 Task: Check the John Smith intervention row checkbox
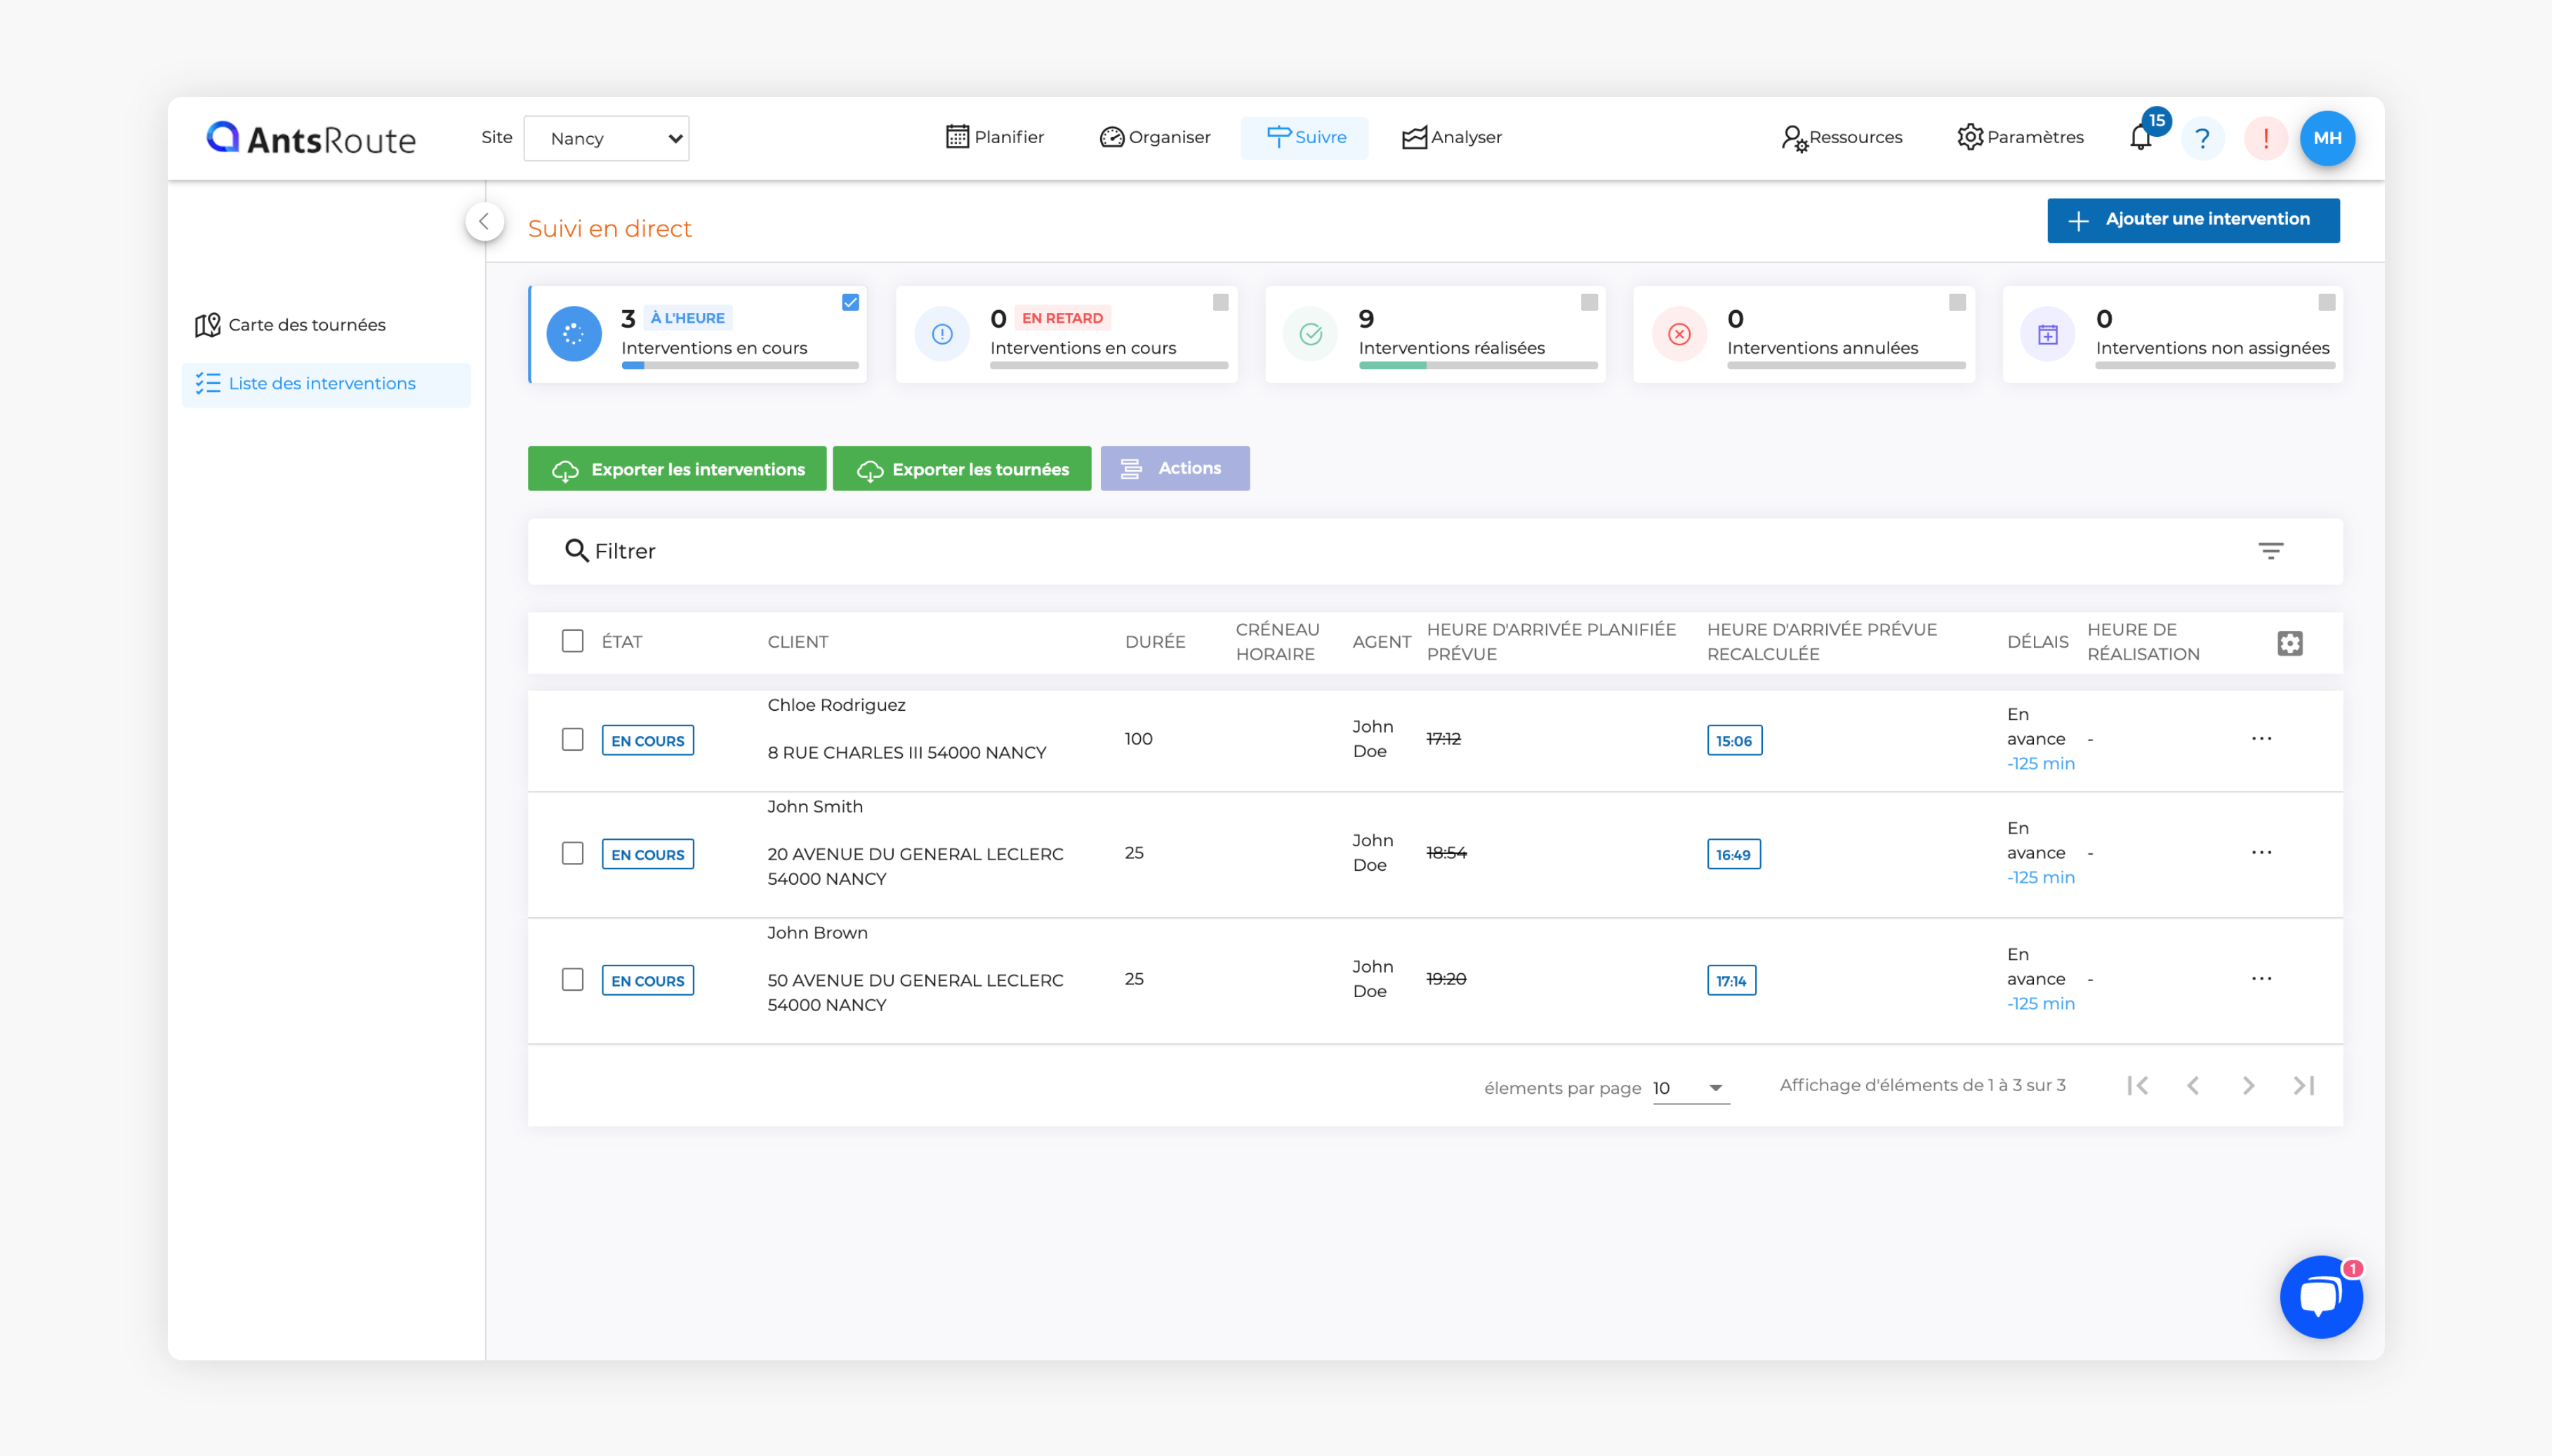[x=572, y=853]
